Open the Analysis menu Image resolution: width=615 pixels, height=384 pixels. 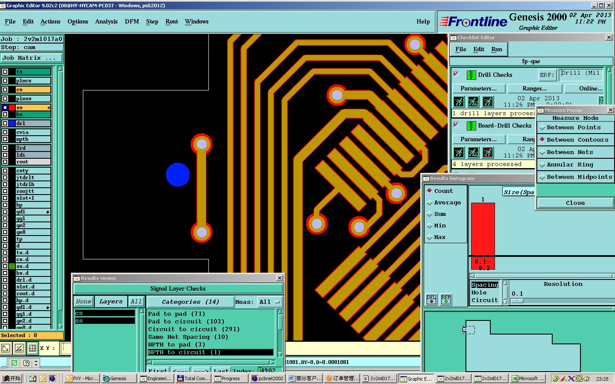point(106,22)
